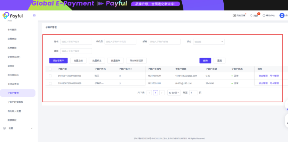The height and width of the screenshot is (142, 288).
Task: Click the 导出转账记录 button
Action: click(136, 61)
